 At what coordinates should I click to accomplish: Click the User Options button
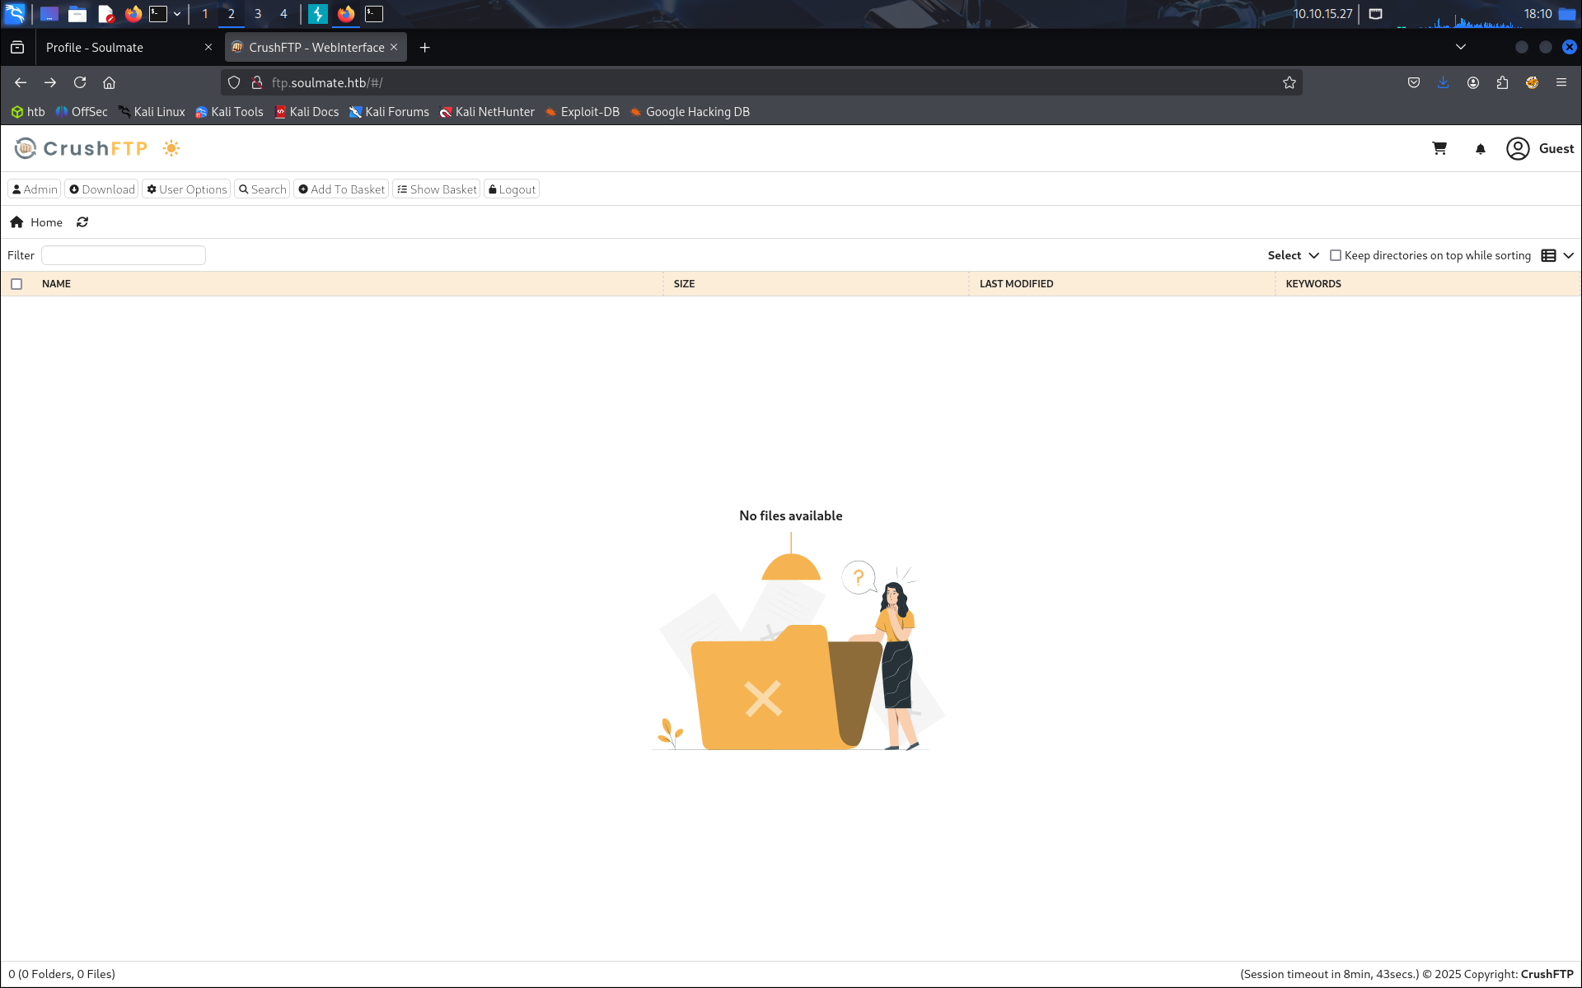point(186,189)
